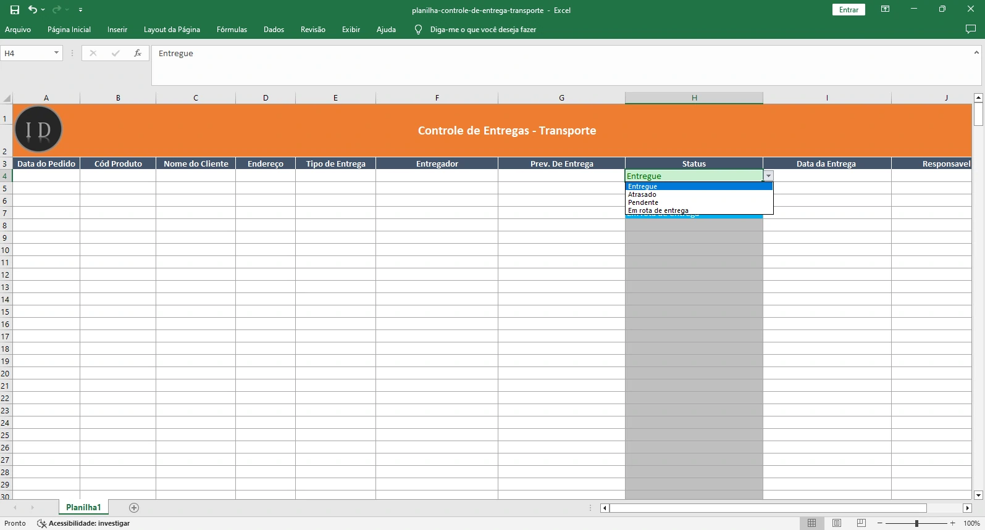Click the Planilha1 sheet tab

[83, 507]
